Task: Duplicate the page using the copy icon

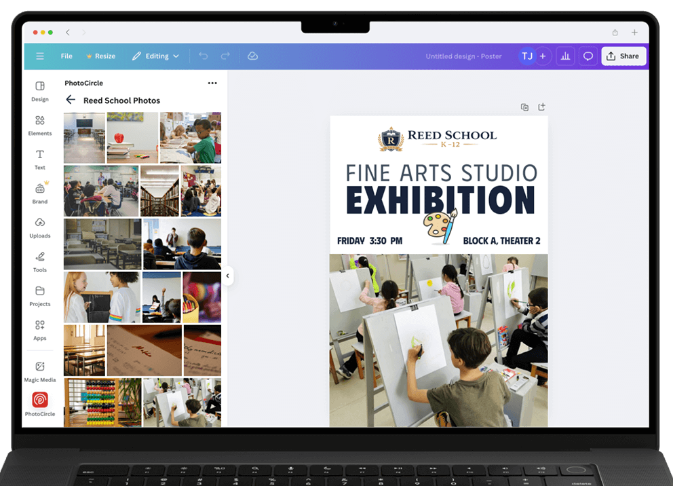Action: pos(524,107)
